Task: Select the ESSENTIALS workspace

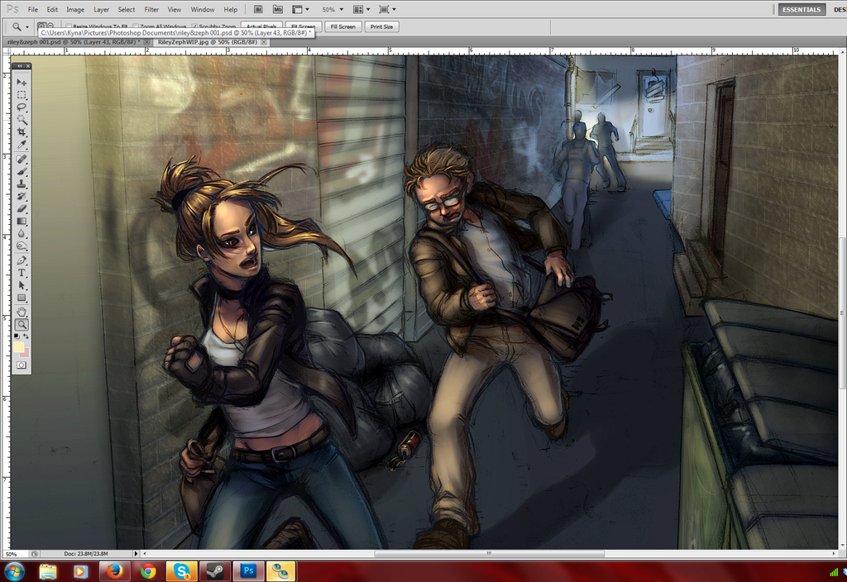Action: coord(802,9)
